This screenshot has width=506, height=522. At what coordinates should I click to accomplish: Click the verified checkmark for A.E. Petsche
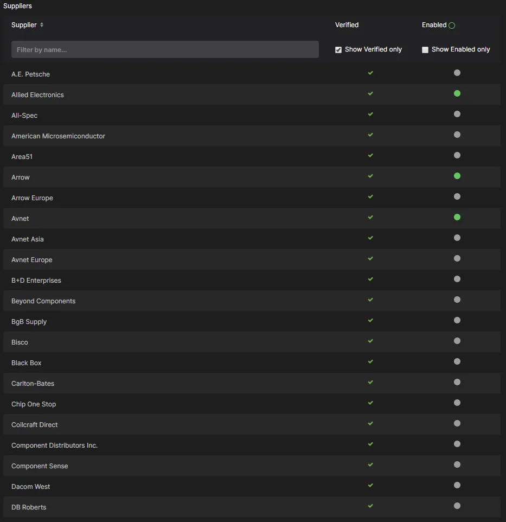(370, 73)
